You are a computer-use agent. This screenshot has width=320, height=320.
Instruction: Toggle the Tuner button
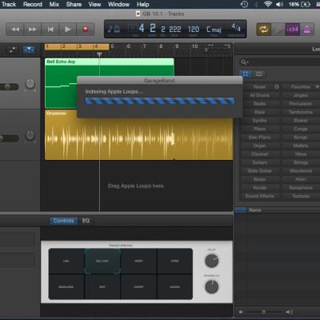pyautogui.click(x=278, y=30)
